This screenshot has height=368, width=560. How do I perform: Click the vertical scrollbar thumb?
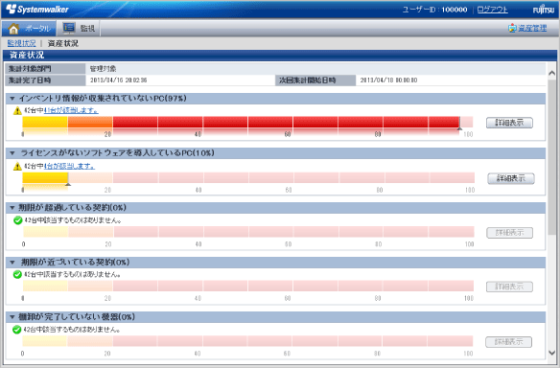(551, 157)
